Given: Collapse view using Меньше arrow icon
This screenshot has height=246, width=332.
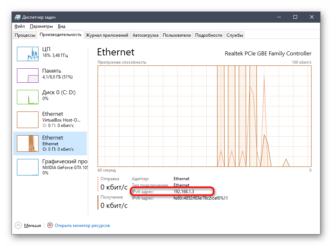Looking at the screenshot, I should (18, 225).
